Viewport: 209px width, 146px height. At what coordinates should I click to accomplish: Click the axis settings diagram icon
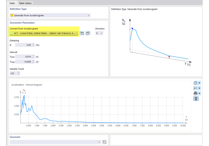[x=196, y=88]
